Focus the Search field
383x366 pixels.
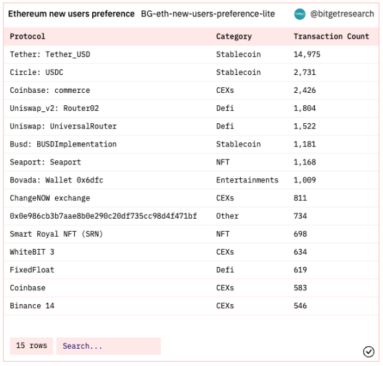(109, 346)
